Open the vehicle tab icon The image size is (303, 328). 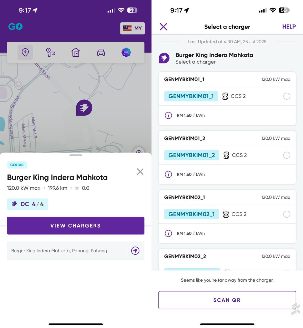[x=101, y=52]
